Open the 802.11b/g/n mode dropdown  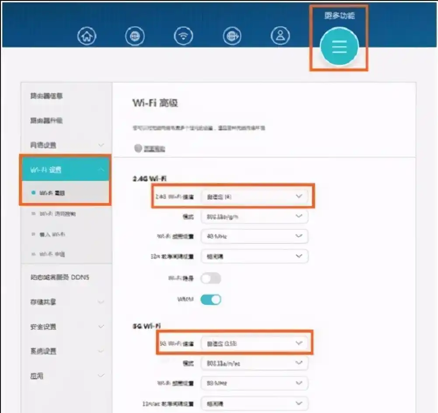pyautogui.click(x=255, y=216)
